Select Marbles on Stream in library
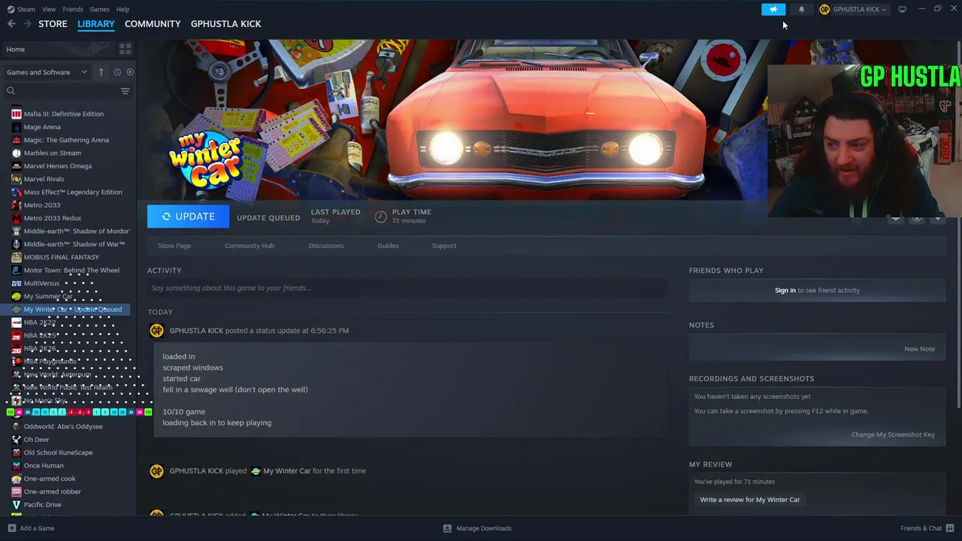The height and width of the screenshot is (541, 962). (53, 153)
